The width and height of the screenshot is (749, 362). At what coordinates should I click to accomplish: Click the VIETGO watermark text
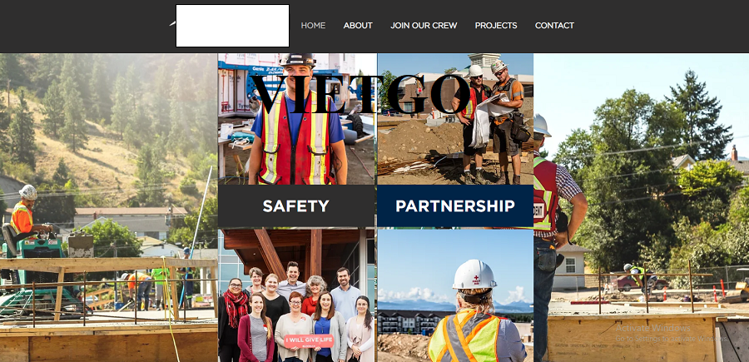(x=360, y=94)
